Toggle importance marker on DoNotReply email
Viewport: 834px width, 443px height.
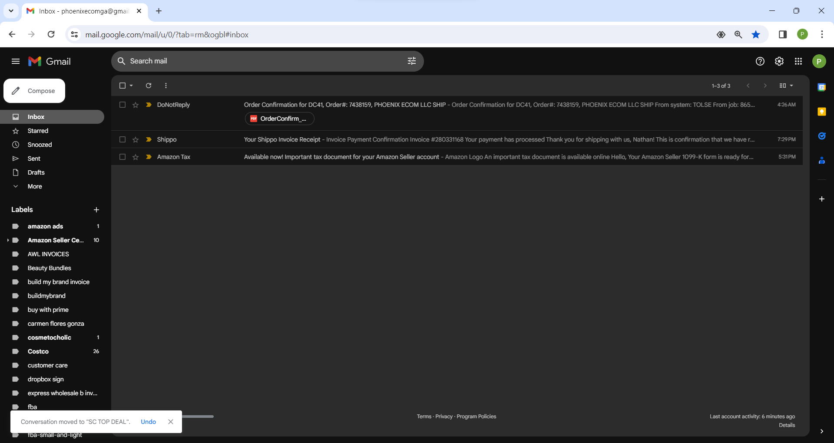pos(149,105)
